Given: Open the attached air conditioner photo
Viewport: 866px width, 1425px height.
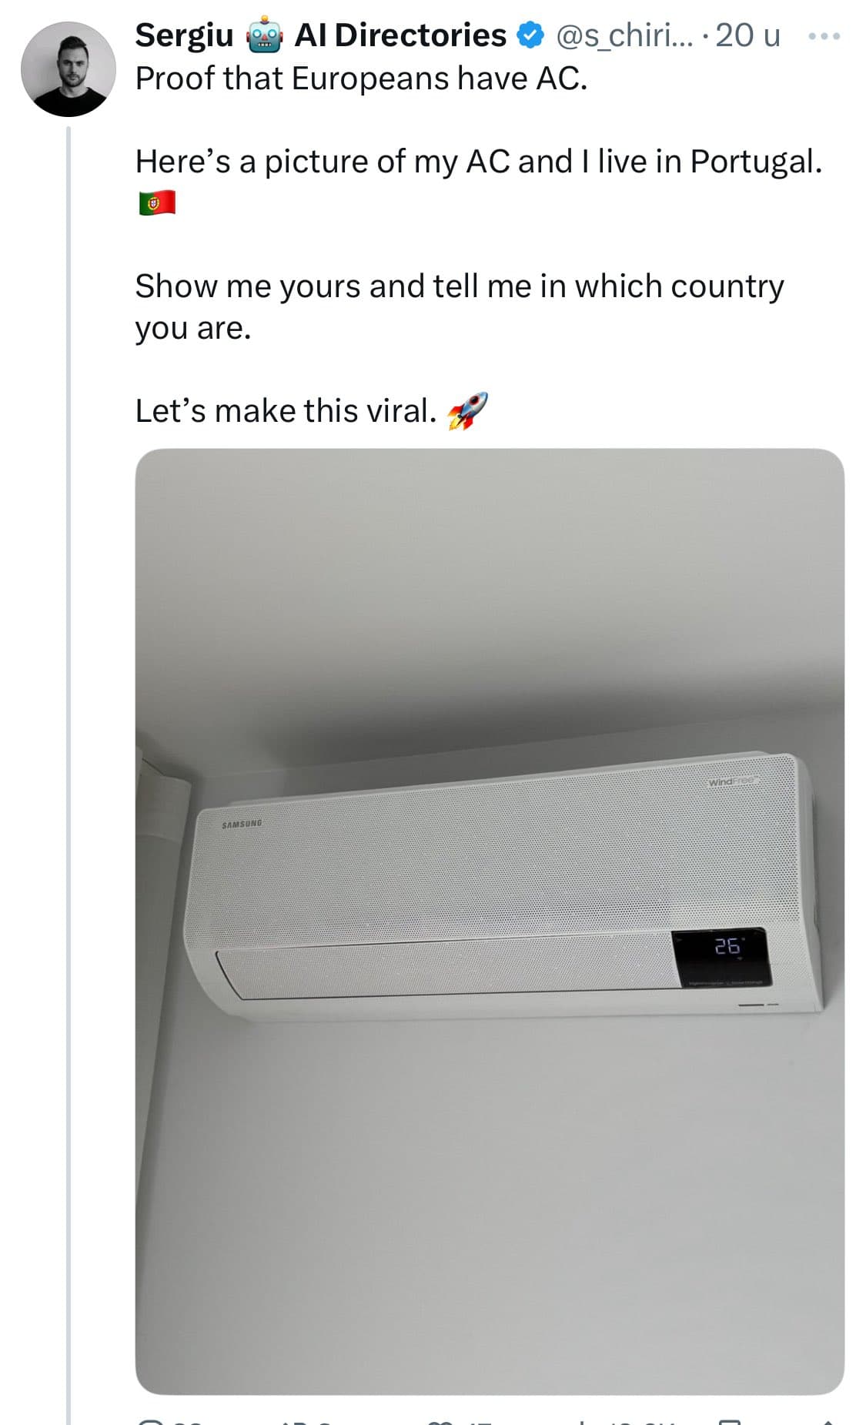Looking at the screenshot, I should click(490, 921).
